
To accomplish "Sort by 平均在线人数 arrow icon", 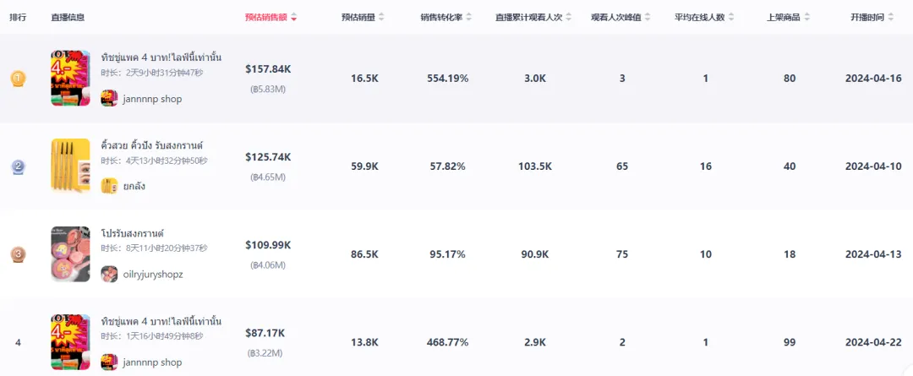I will [x=731, y=18].
